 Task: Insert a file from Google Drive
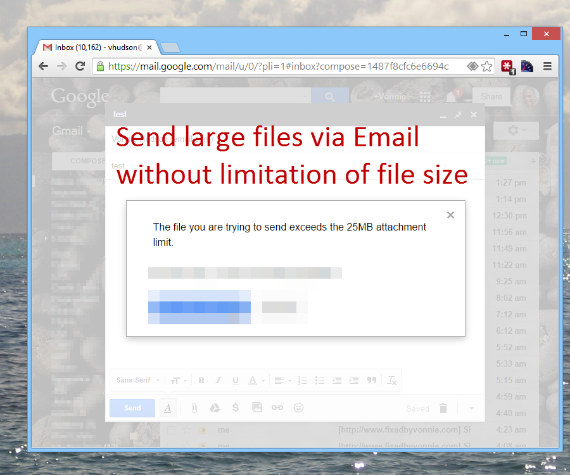click(x=215, y=408)
